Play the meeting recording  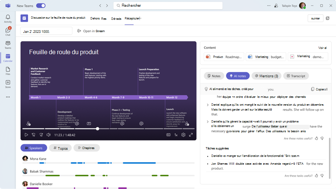[x=26, y=135]
